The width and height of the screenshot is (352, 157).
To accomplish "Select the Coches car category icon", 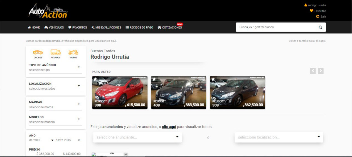I will click(x=38, y=52).
